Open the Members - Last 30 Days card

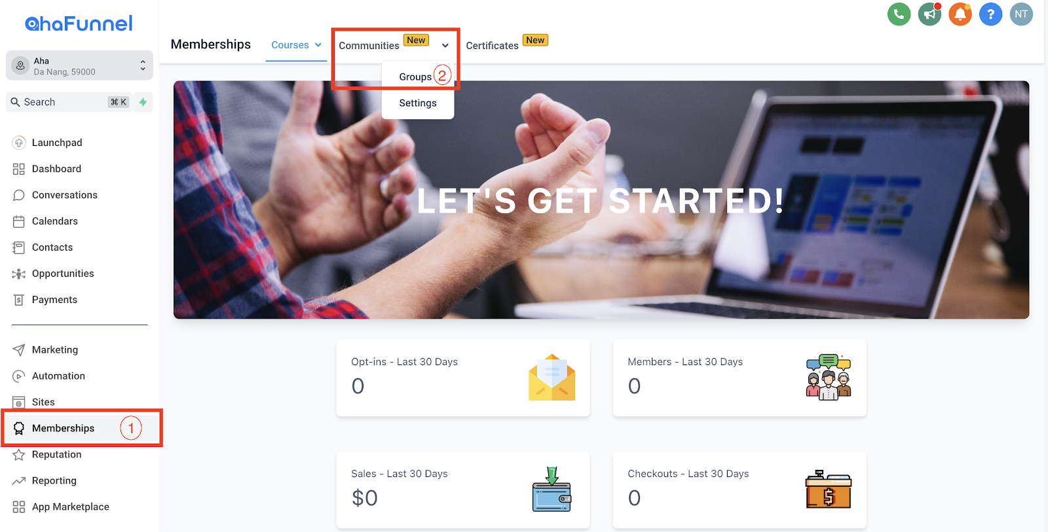739,378
